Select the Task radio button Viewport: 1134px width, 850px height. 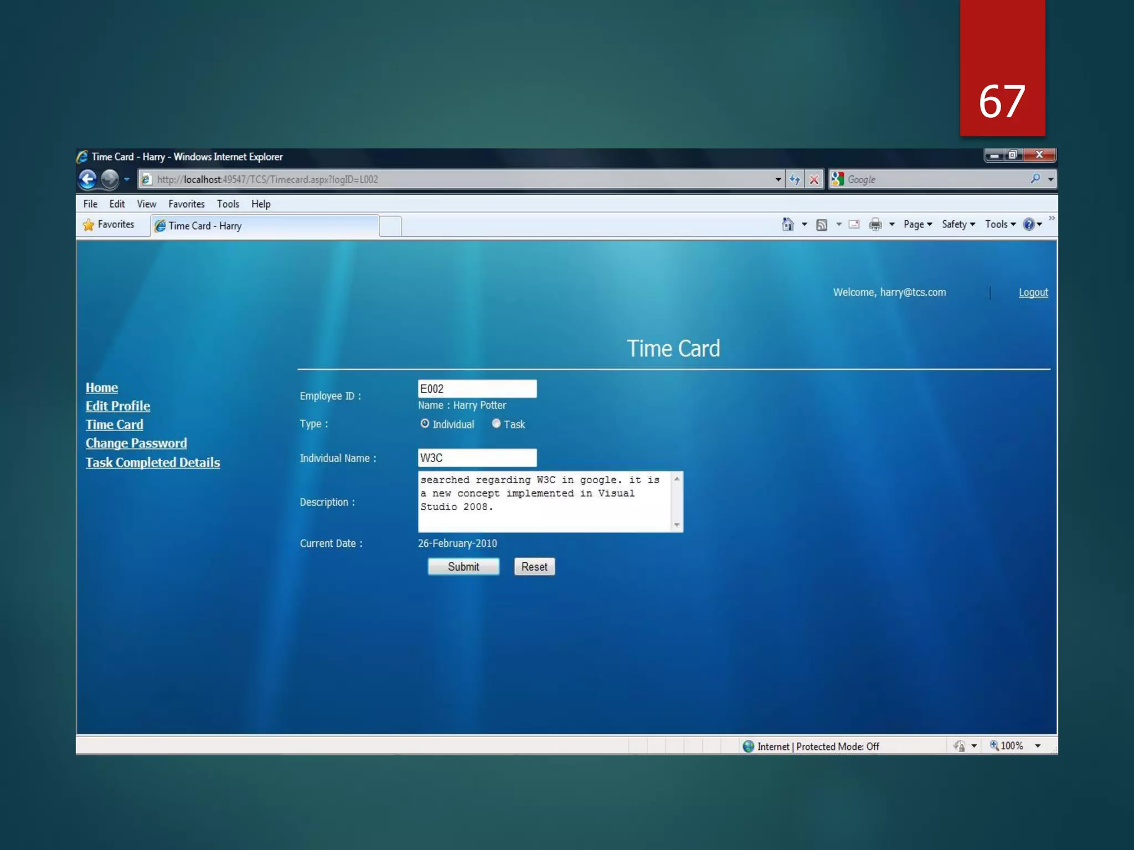496,423
